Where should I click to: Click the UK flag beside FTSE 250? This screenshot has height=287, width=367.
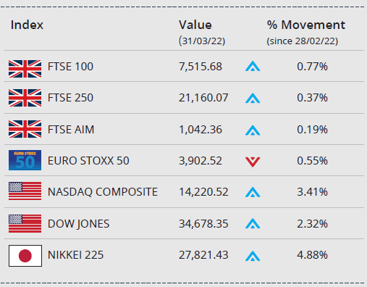25,98
